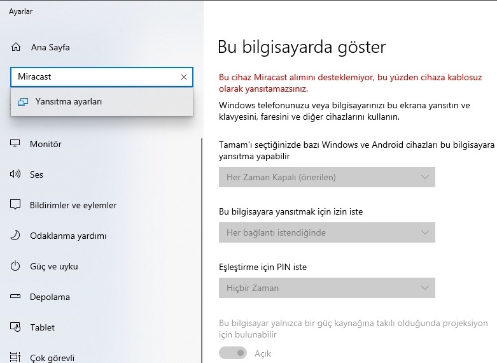Go to Ana Sayfa settings home
Screen dimensions: 497x363
[x=50, y=47]
